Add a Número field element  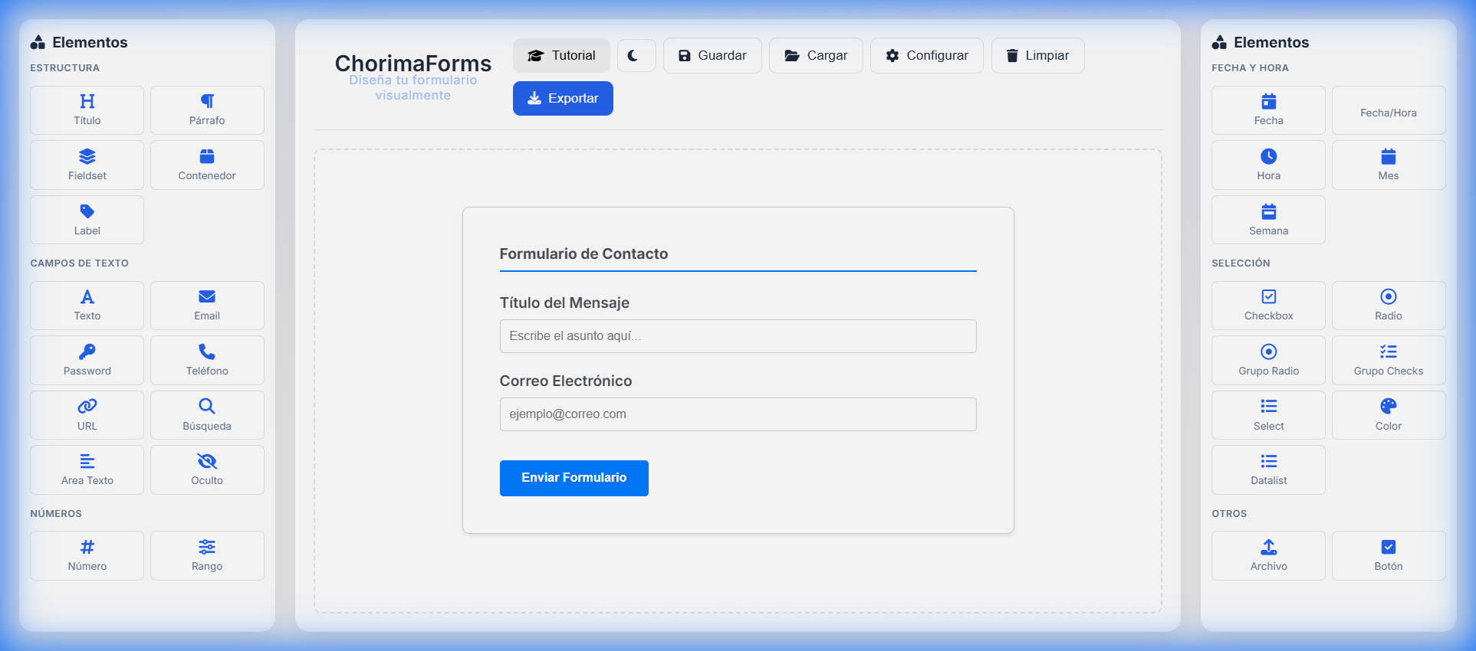(x=87, y=555)
